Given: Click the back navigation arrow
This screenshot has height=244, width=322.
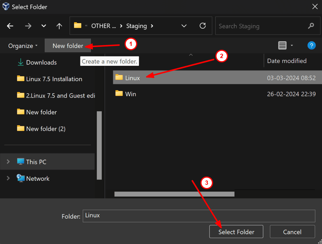Looking at the screenshot, I should coord(10,26).
